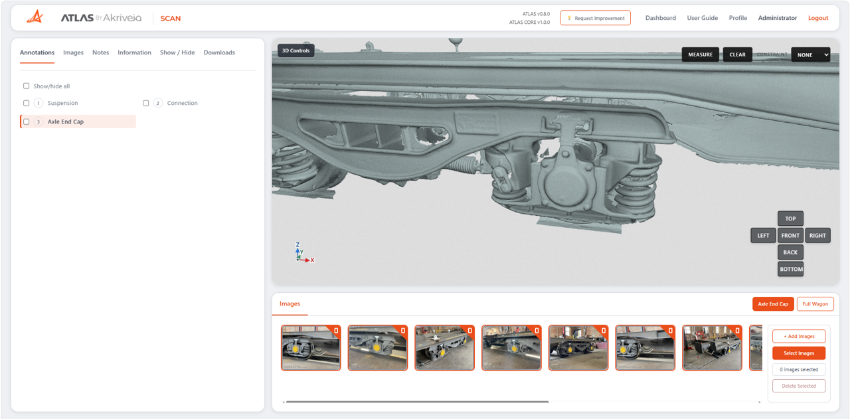This screenshot has height=419, width=850.
Task: Switch to the Annotations tab
Action: click(37, 52)
